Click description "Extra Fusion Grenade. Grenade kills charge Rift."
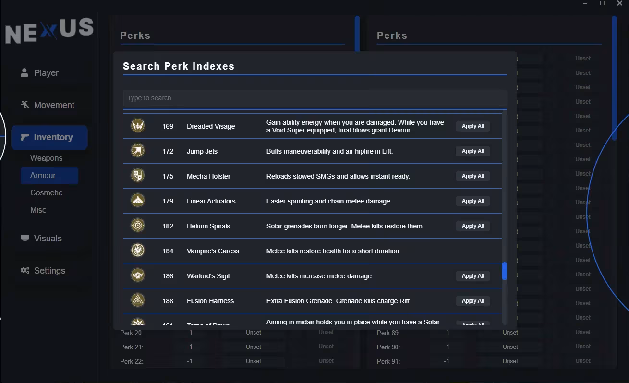 point(339,301)
